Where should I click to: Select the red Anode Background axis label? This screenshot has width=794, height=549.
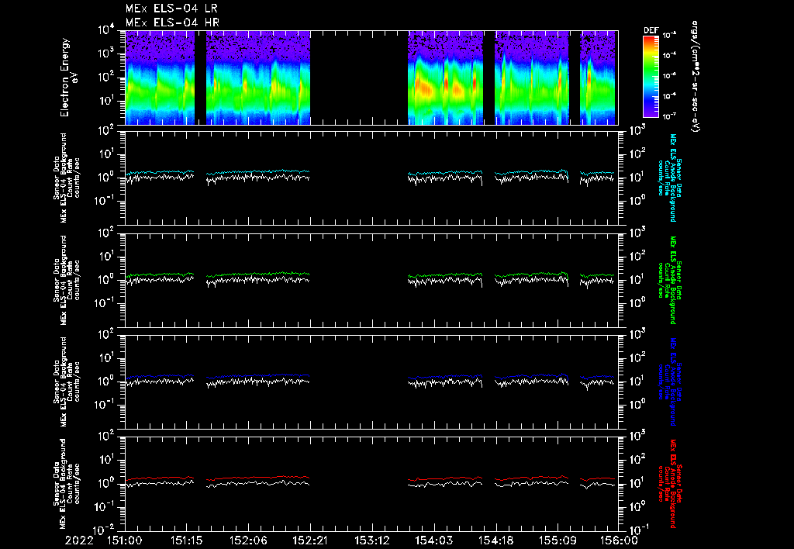669,484
